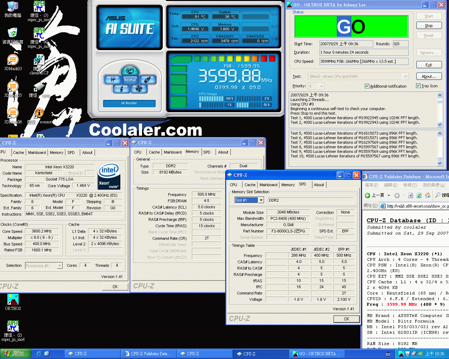Image resolution: width=449 pixels, height=359 pixels.
Task: Click the AI Booster button
Action: tap(129, 103)
